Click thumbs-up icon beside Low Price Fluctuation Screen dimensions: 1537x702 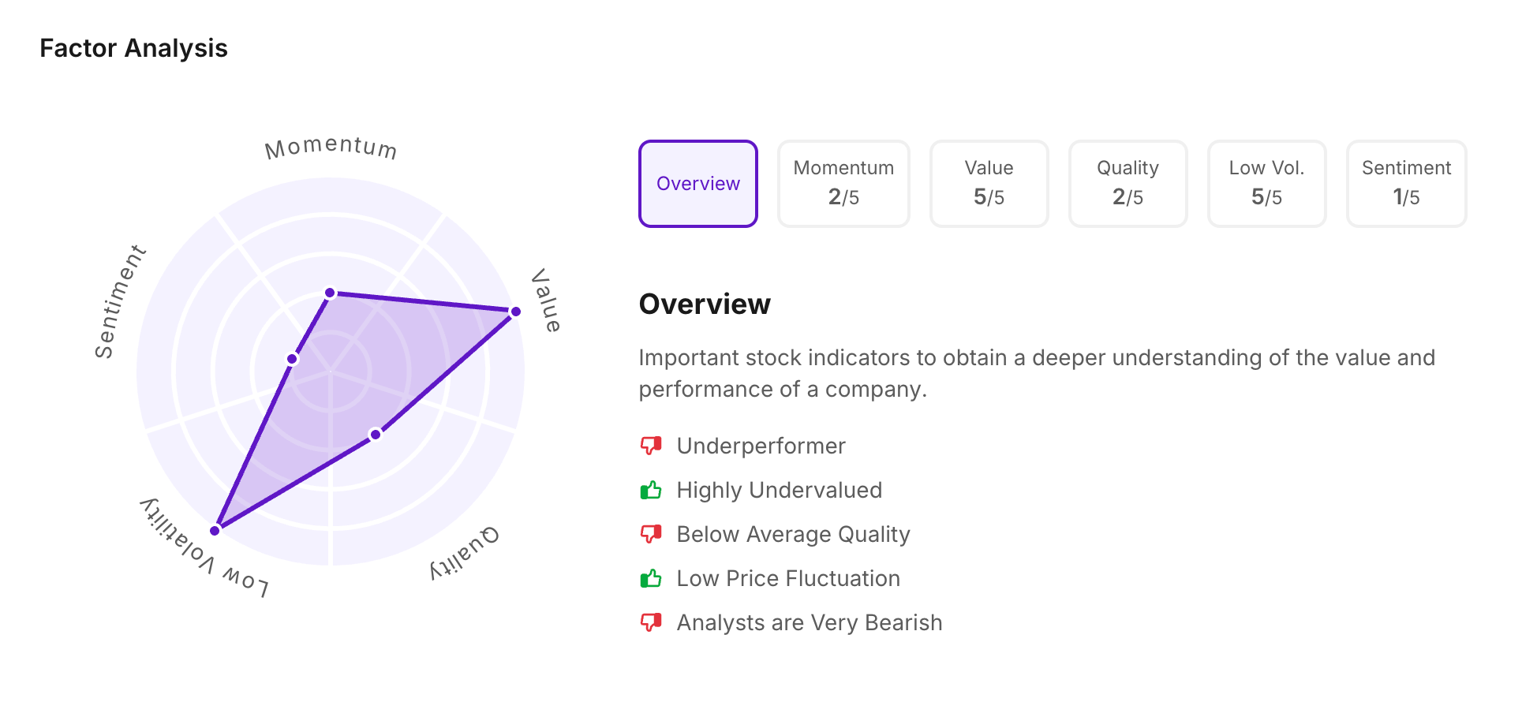[x=651, y=579]
